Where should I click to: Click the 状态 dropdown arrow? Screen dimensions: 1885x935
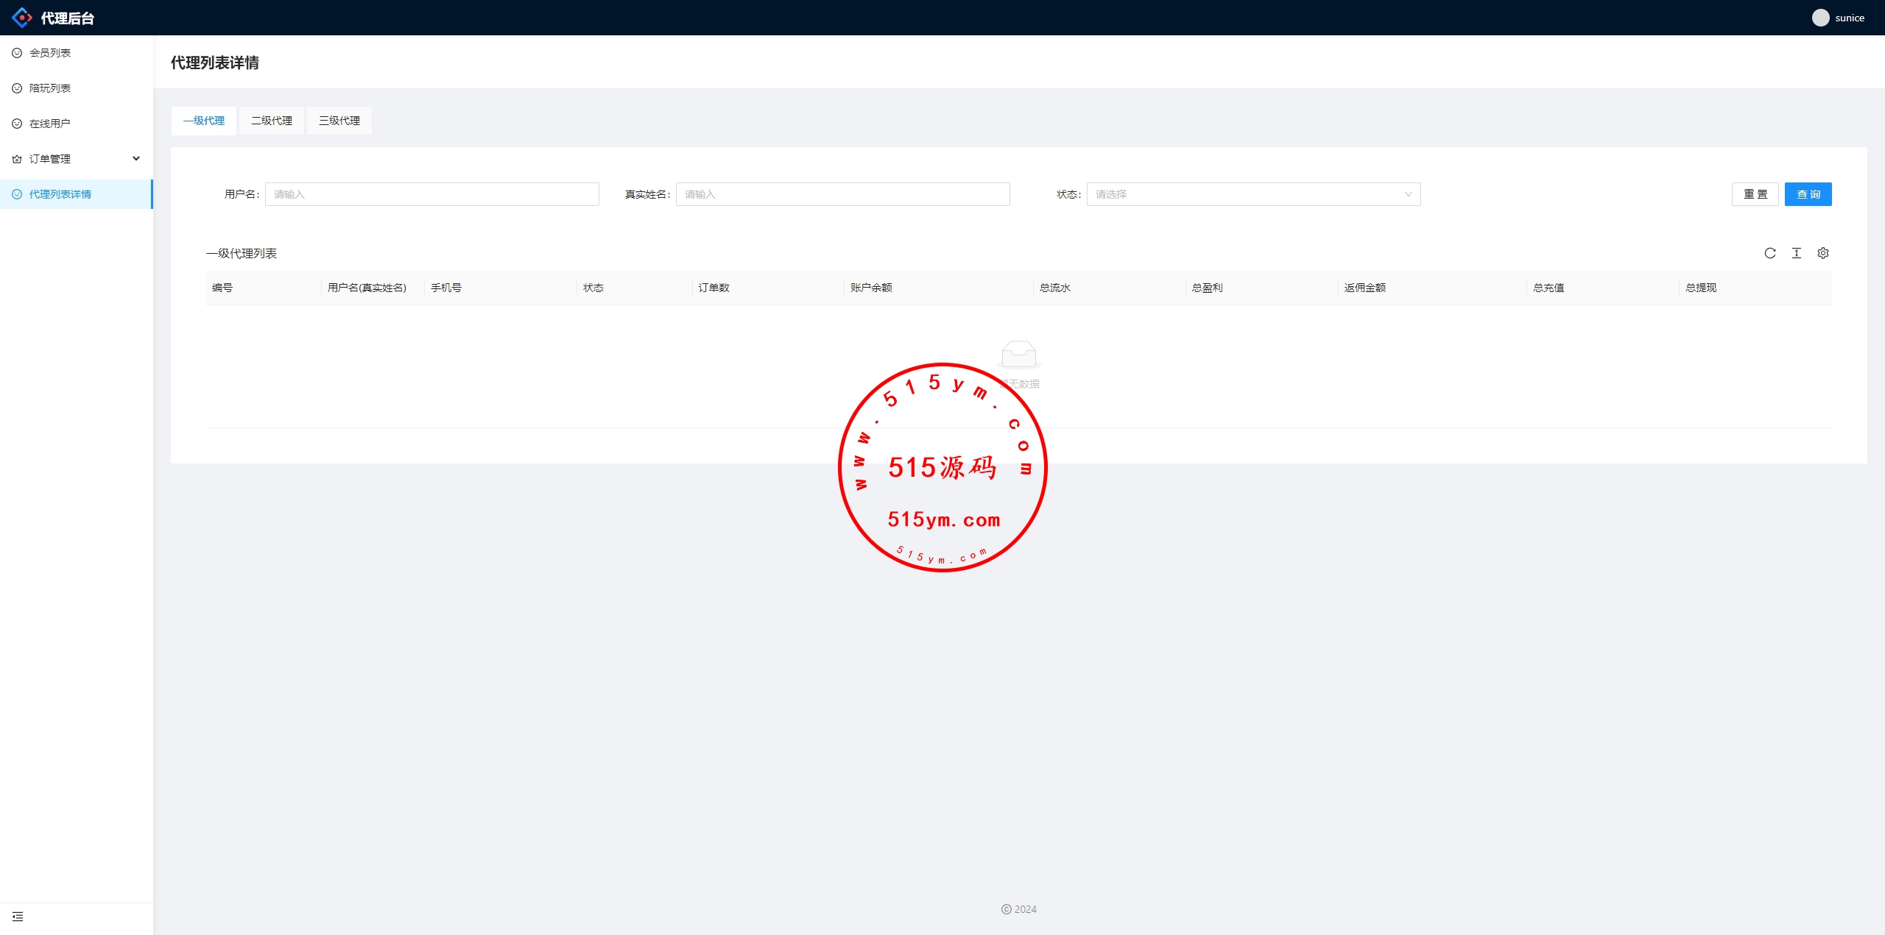[x=1408, y=194]
